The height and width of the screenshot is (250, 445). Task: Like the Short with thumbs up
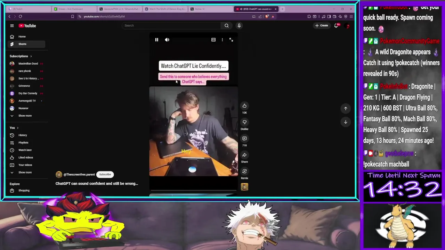(244, 106)
